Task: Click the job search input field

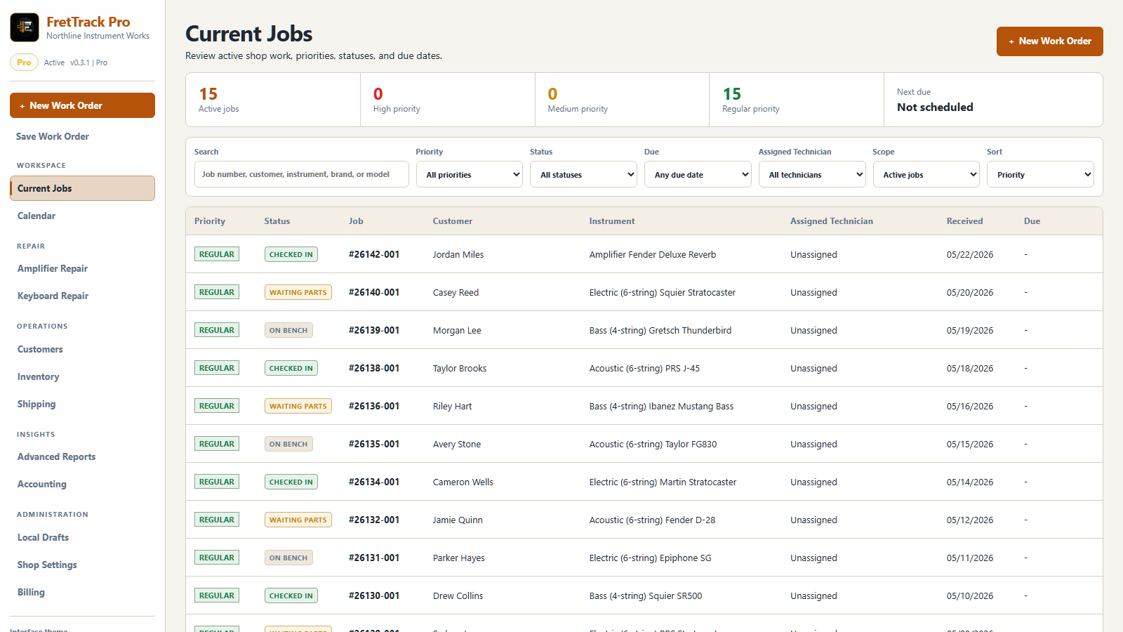Action: (302, 174)
